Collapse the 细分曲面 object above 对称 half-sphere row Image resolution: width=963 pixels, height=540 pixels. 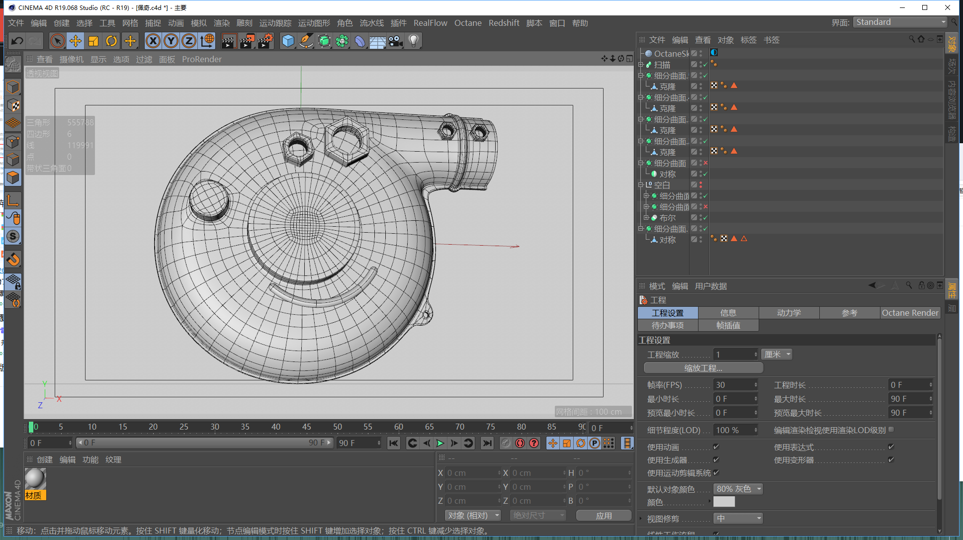(x=641, y=163)
